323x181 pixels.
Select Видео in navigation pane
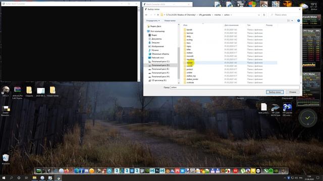(x=152, y=35)
